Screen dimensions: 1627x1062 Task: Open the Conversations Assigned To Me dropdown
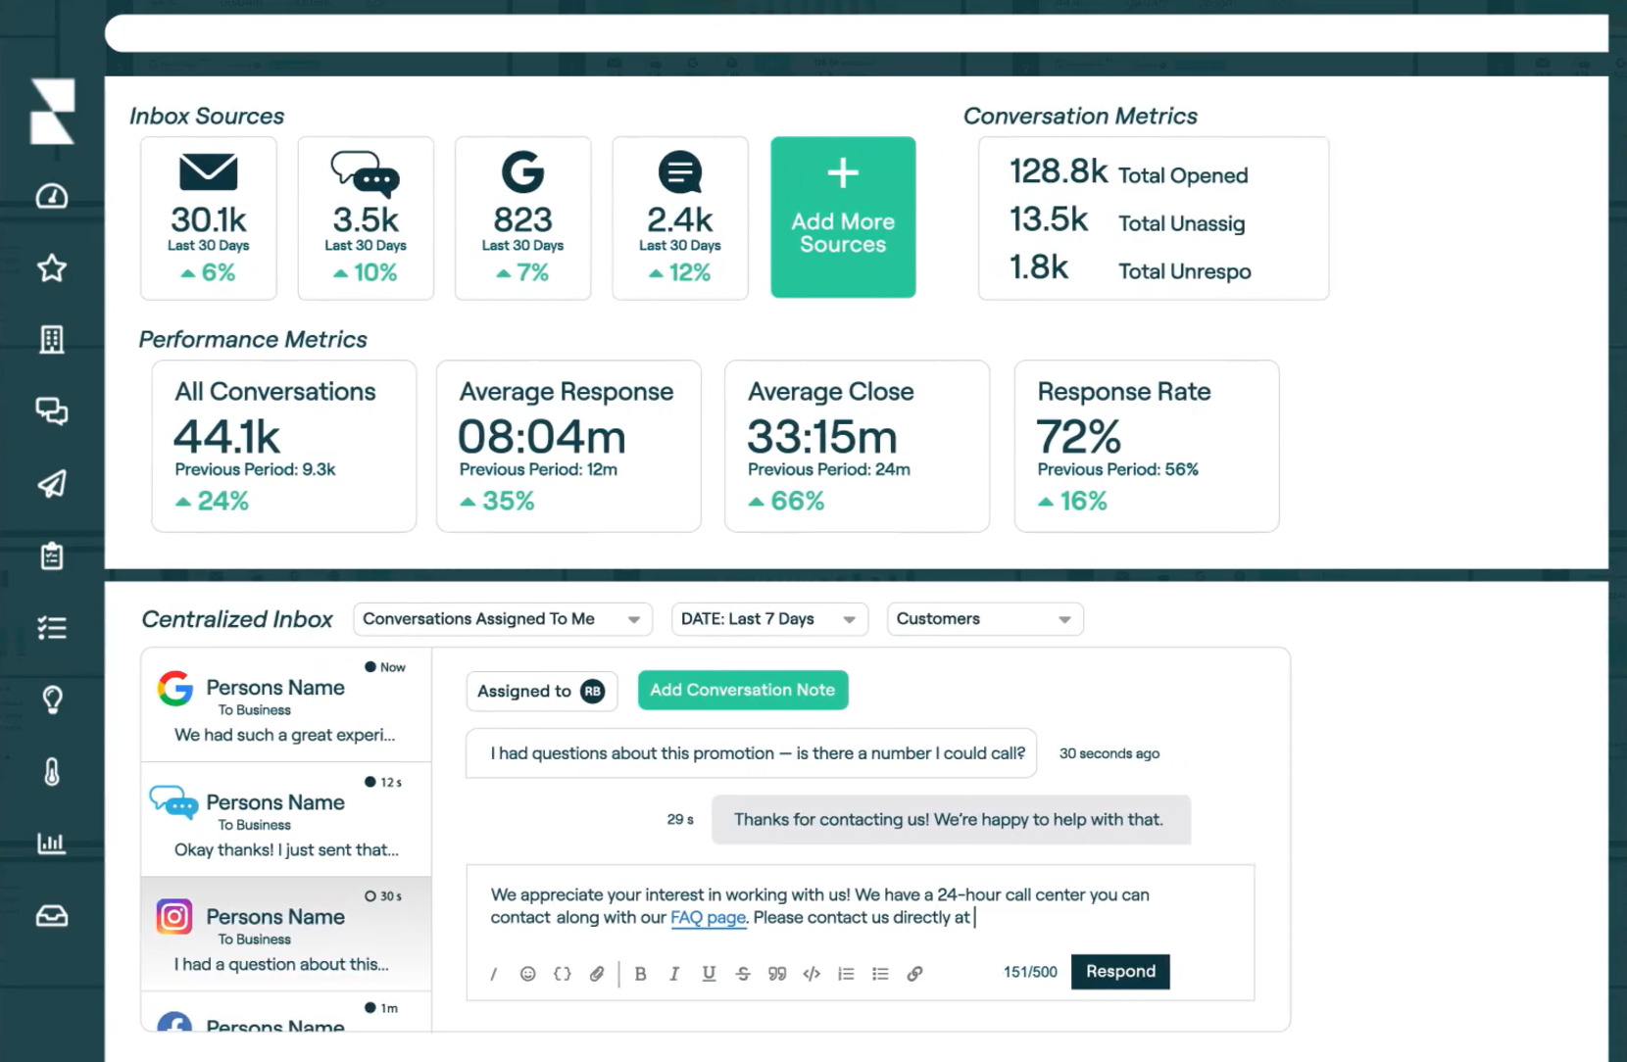click(502, 618)
